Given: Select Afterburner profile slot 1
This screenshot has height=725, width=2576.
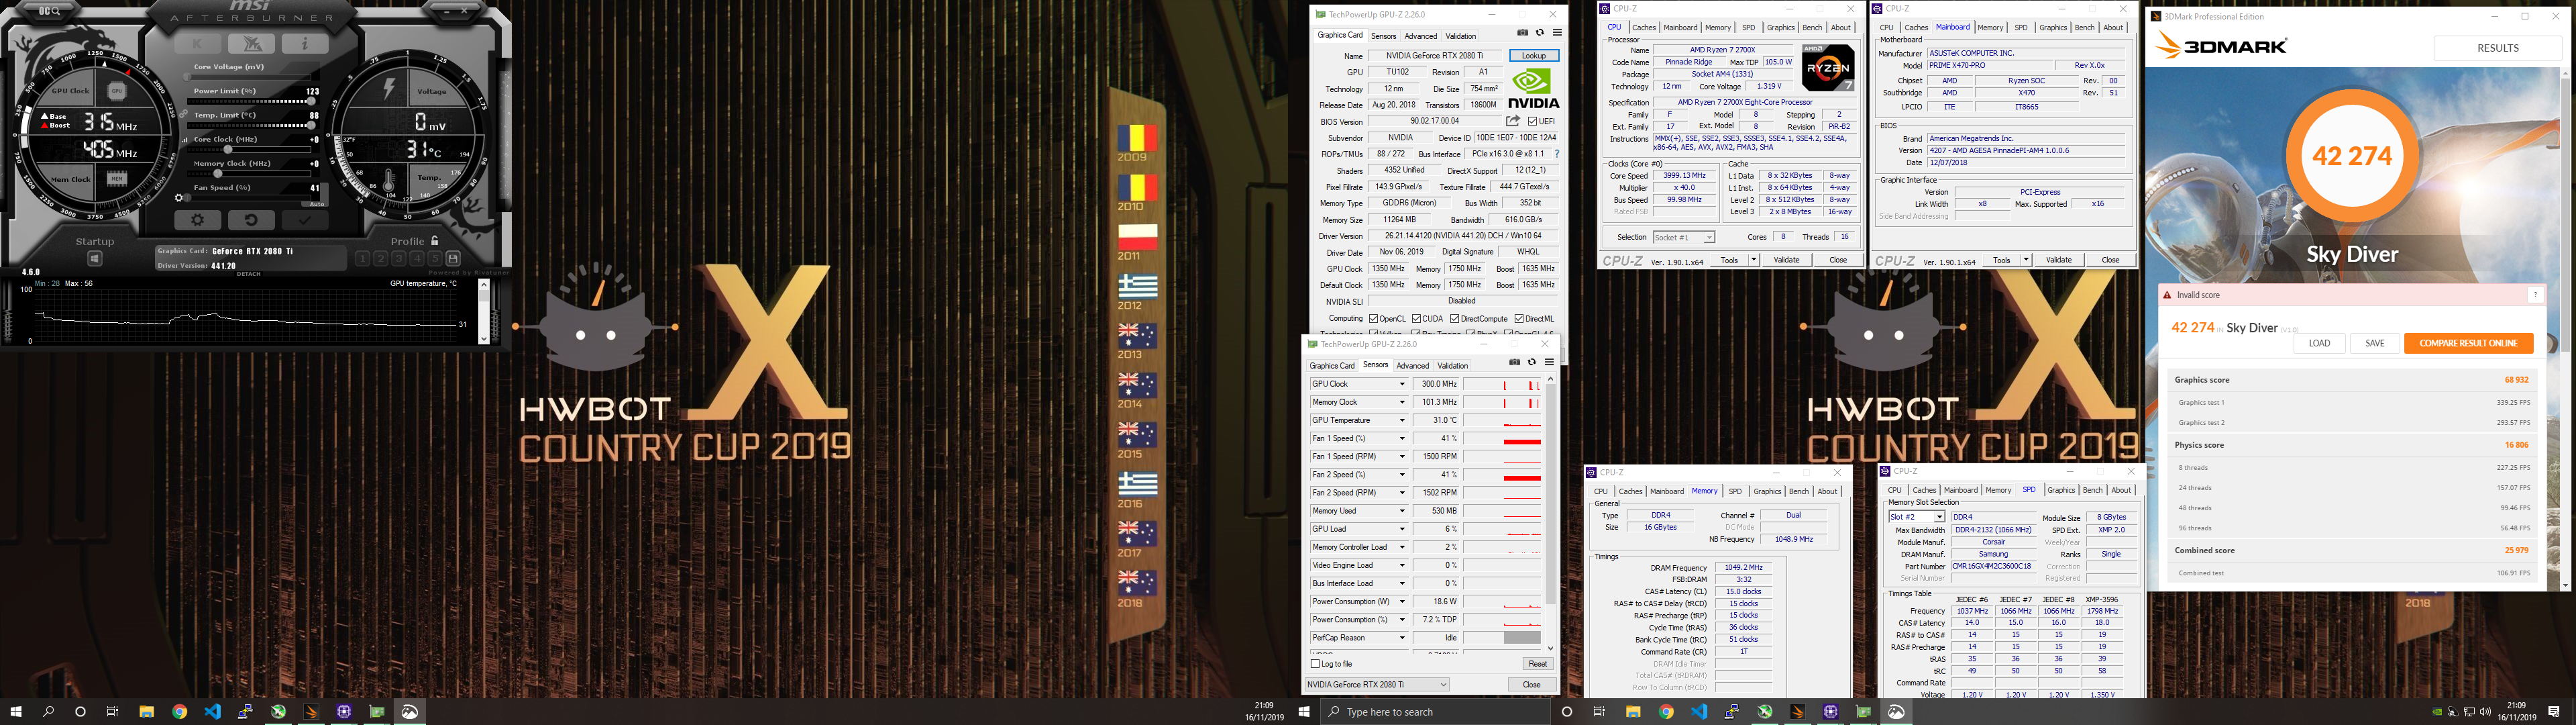Looking at the screenshot, I should click(362, 258).
